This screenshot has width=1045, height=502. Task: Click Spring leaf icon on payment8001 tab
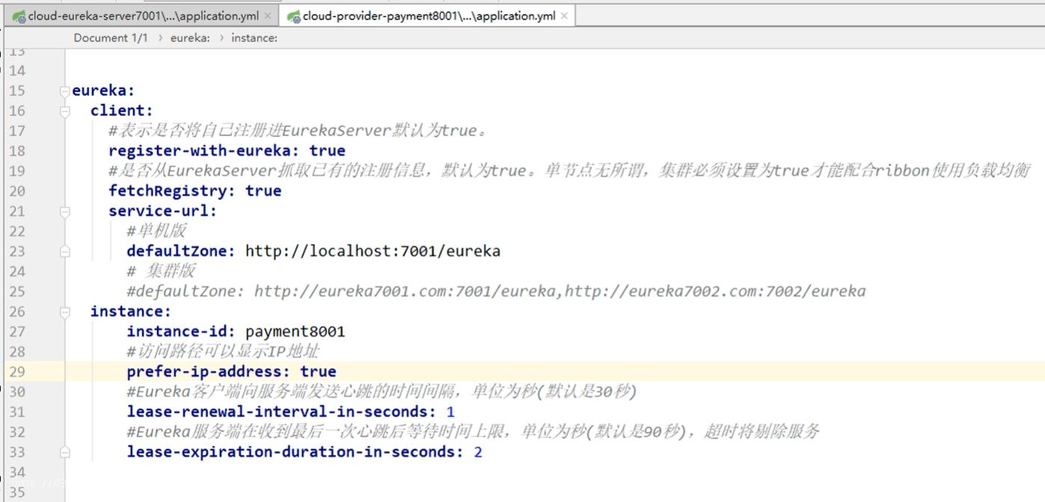[x=294, y=16]
